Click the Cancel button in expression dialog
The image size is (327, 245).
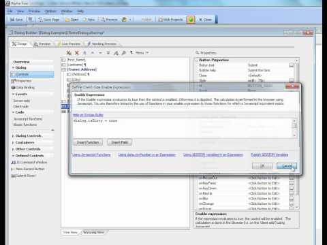pyautogui.click(x=287, y=166)
